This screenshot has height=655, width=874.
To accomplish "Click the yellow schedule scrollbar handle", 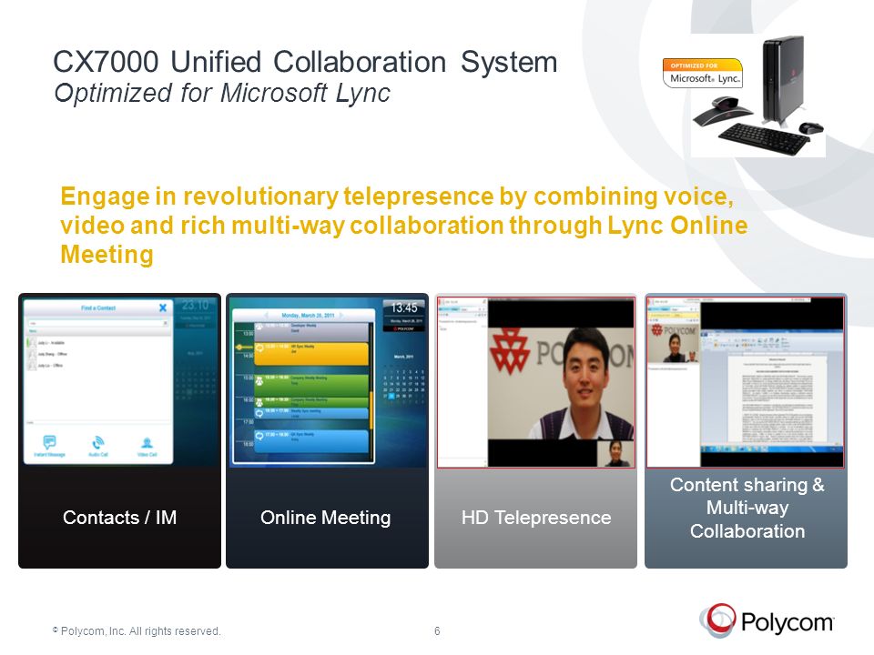I will coord(371,410).
